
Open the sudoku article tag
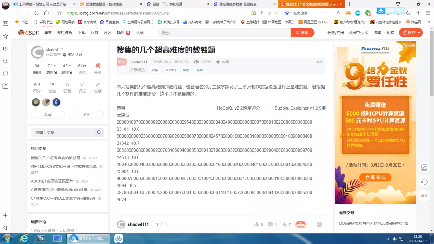point(170,70)
